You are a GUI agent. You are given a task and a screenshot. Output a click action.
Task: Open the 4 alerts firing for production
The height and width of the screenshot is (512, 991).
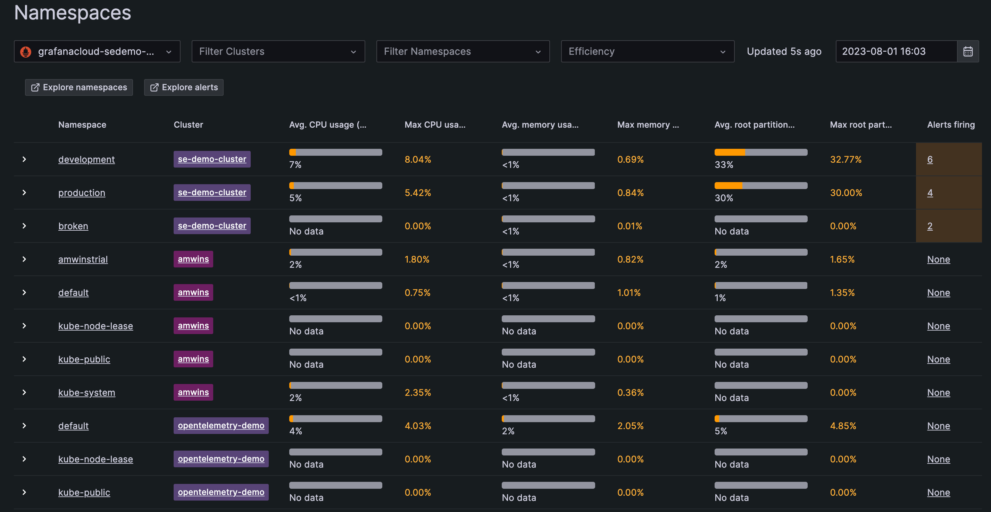[x=930, y=193]
